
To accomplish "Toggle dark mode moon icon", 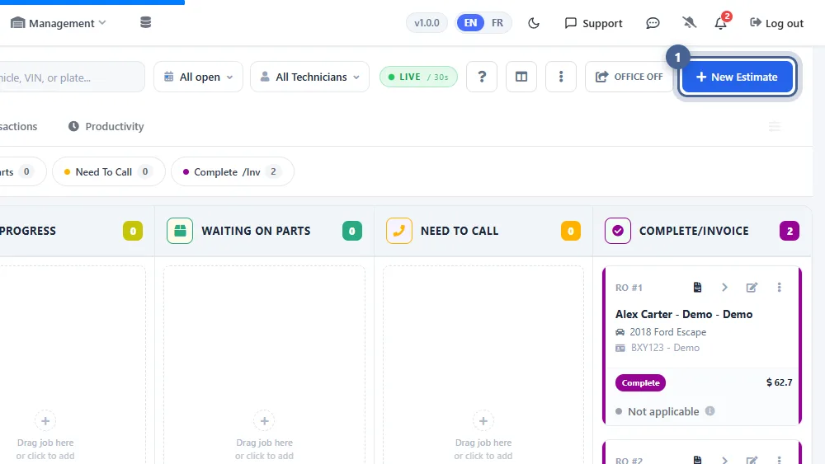I will [534, 23].
